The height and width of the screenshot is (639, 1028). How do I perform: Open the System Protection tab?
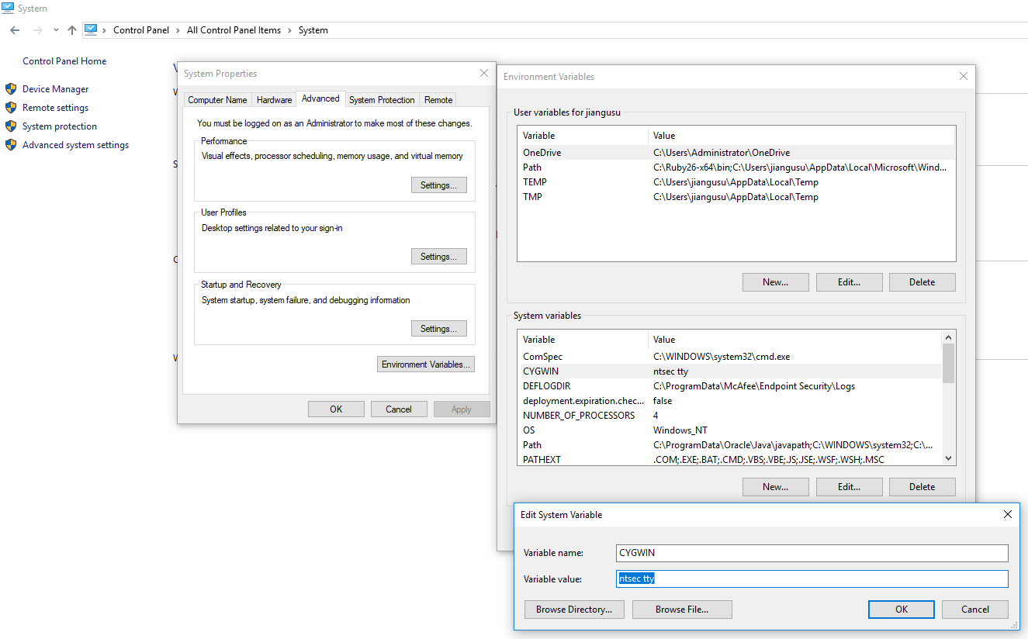pos(382,99)
